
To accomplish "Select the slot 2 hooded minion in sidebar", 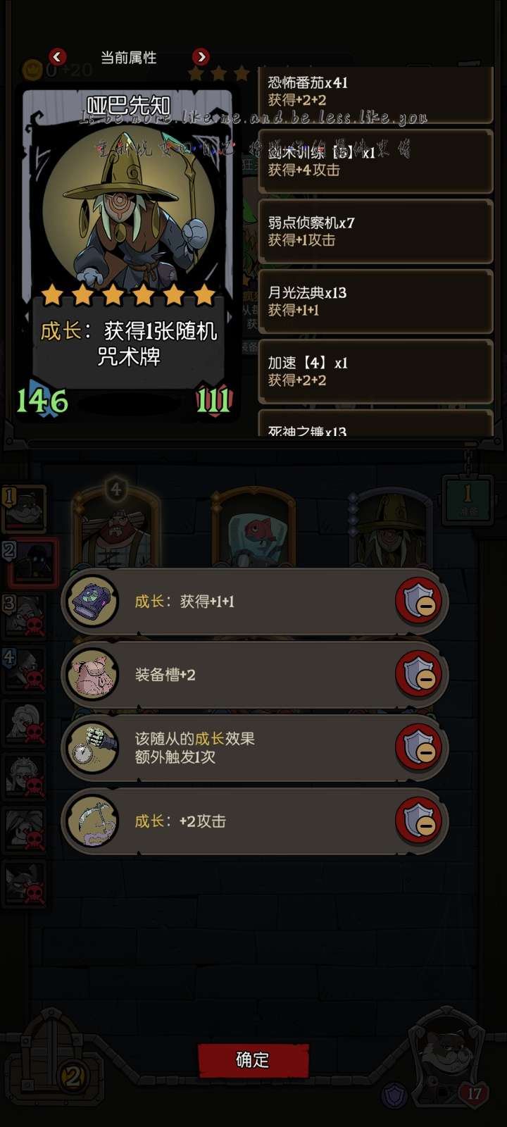I will (31, 563).
